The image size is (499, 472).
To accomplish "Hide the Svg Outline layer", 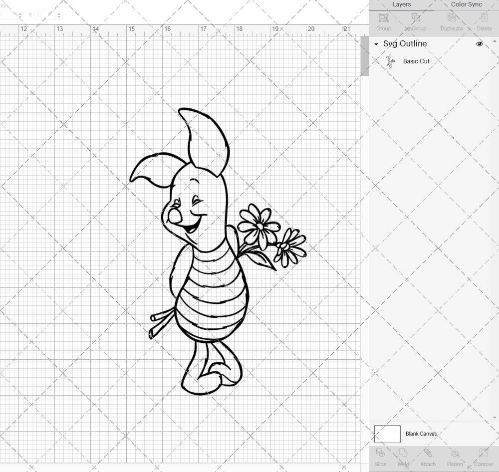I will coord(479,44).
